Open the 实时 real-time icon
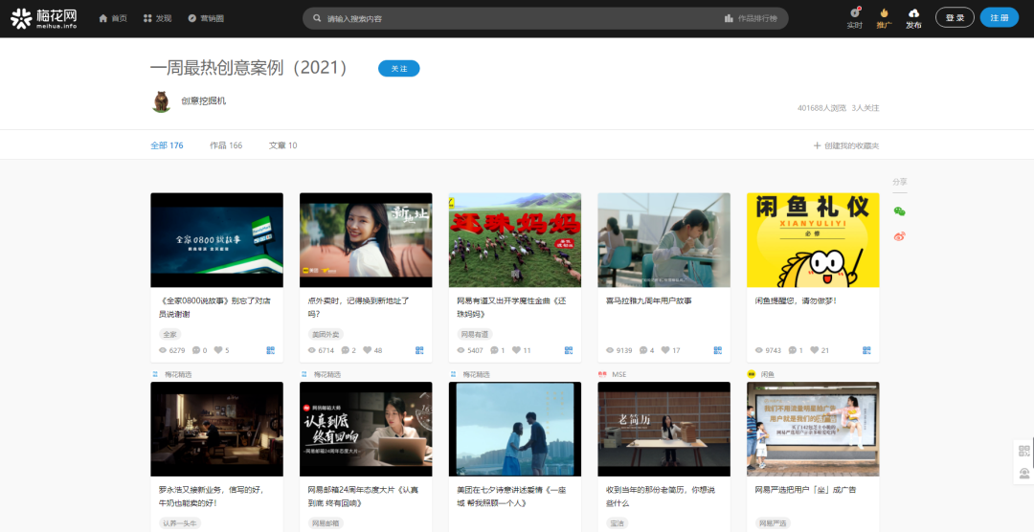Screen dimensions: 1034x532 pyautogui.click(x=855, y=13)
